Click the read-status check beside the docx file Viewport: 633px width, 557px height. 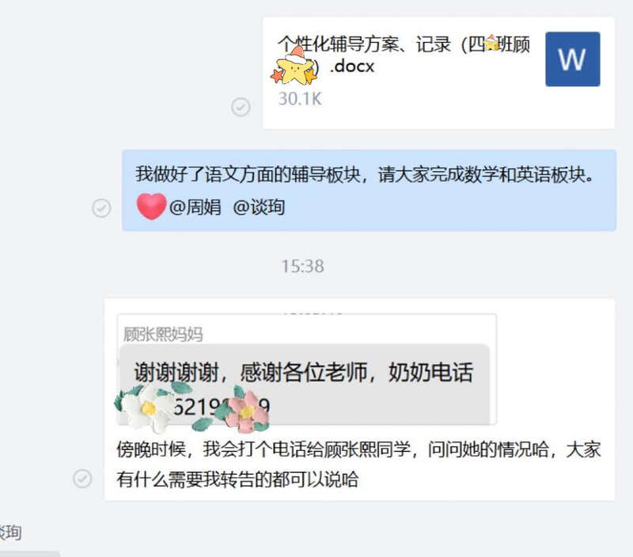(x=241, y=107)
